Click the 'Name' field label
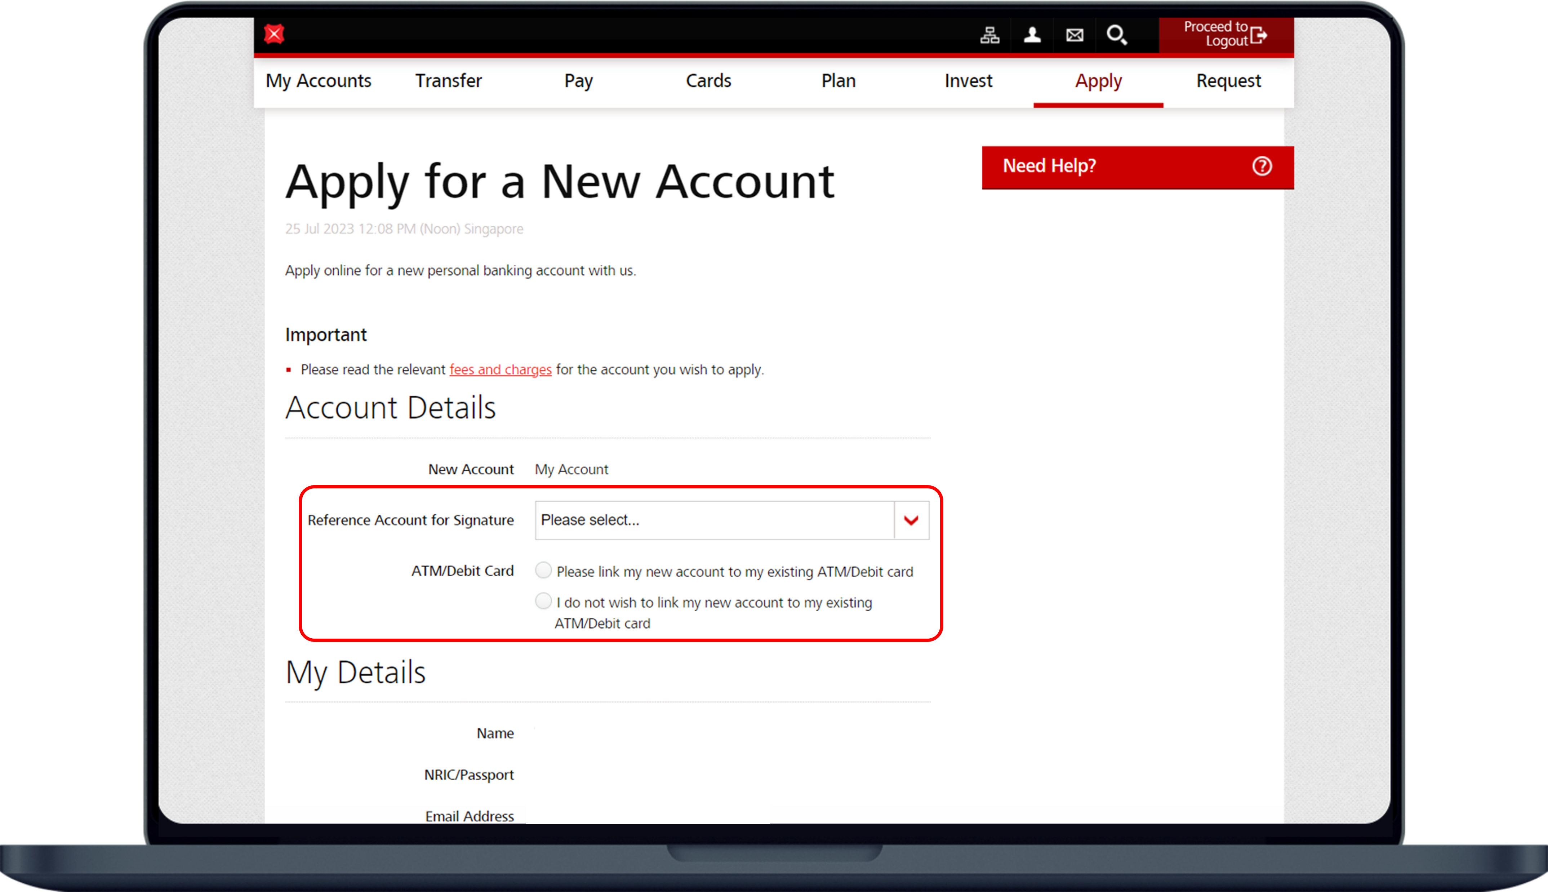 (495, 733)
